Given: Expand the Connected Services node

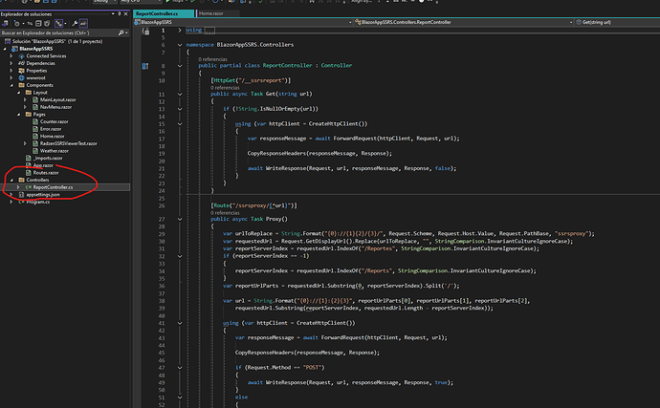Looking at the screenshot, I should [x=11, y=56].
